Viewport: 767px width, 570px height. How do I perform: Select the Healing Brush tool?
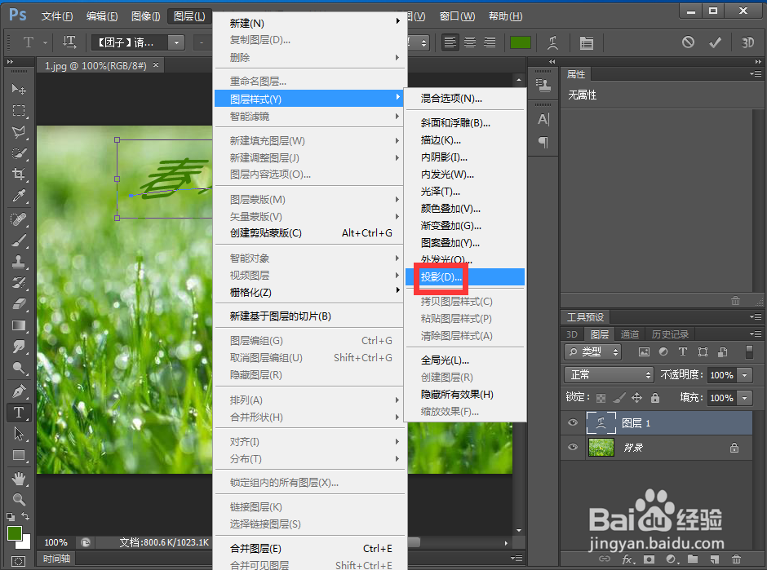[19, 219]
